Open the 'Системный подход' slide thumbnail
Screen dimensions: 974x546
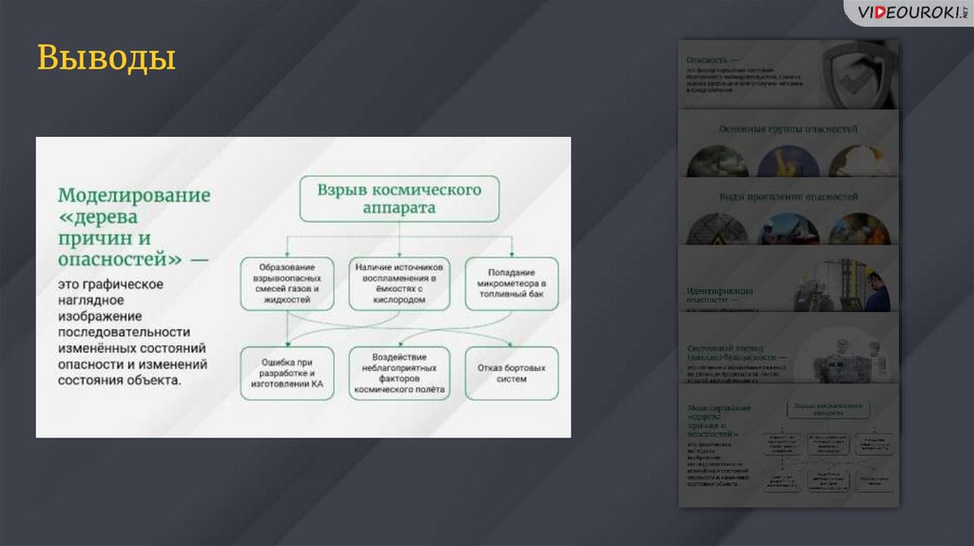click(789, 348)
